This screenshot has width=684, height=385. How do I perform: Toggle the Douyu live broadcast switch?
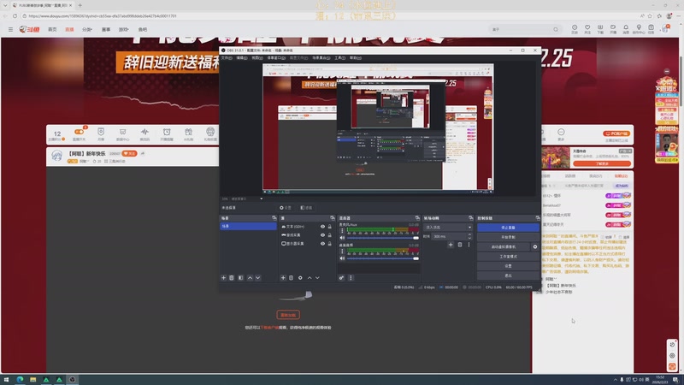click(x=79, y=132)
